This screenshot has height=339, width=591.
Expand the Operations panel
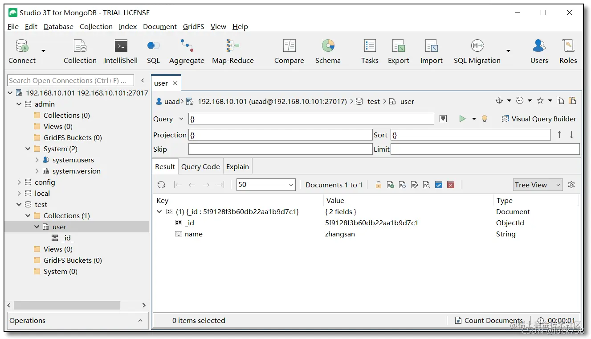pos(140,320)
